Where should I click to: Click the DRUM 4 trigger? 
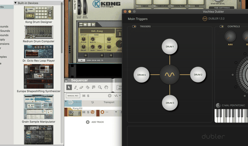[141, 75]
